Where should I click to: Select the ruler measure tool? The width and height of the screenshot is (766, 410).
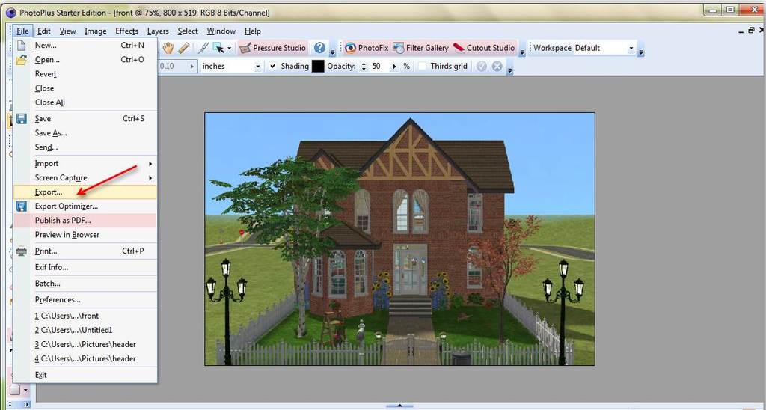tap(184, 48)
